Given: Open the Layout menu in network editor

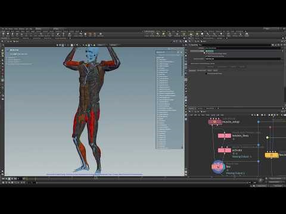Looking at the screenshot, I should pos(213,115).
